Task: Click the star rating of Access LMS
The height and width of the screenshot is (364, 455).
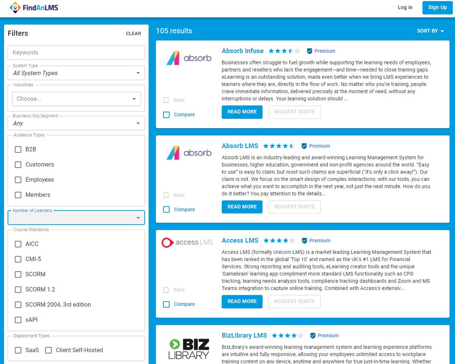Action: (279, 241)
